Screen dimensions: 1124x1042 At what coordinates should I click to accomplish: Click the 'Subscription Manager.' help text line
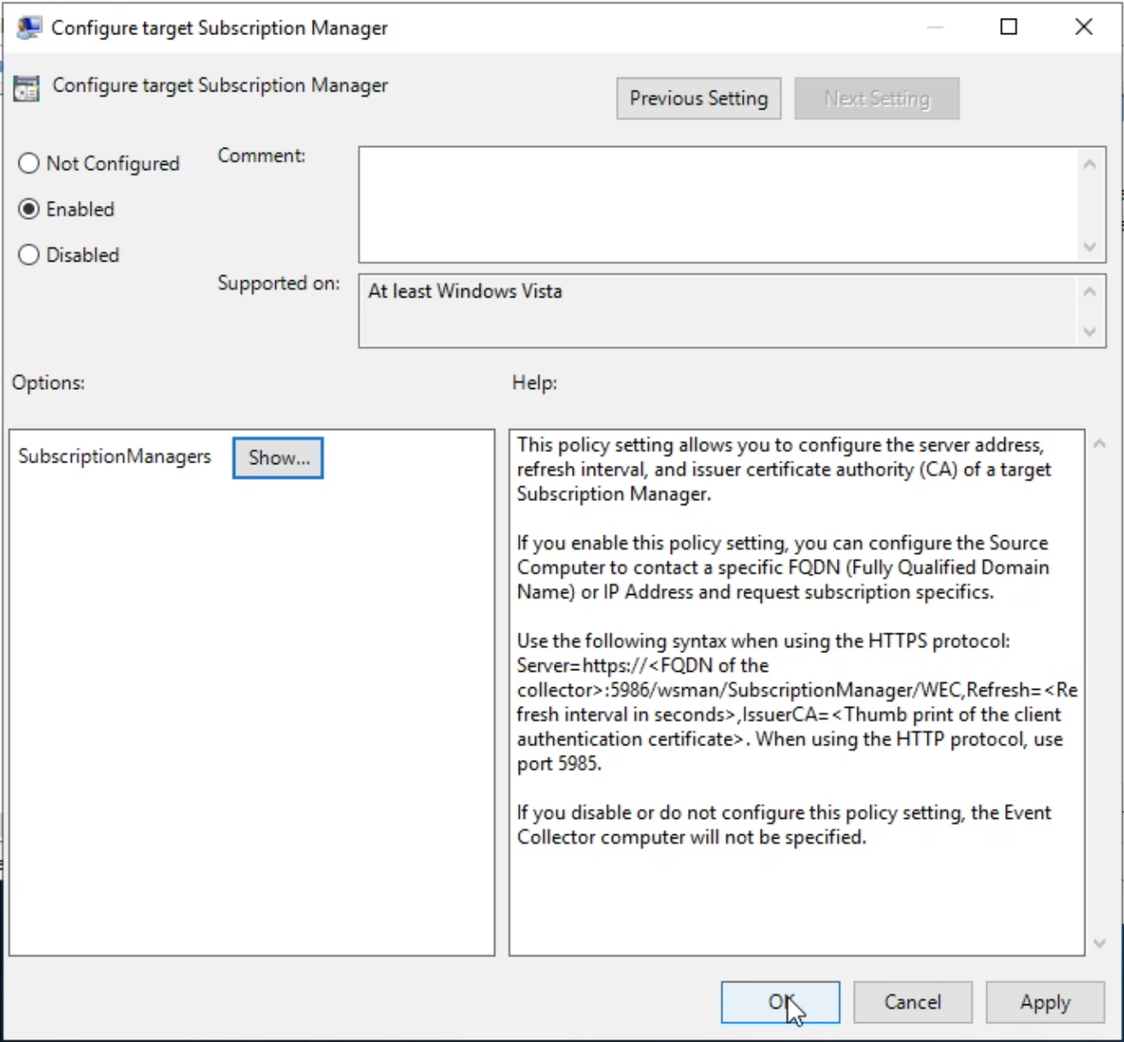(x=614, y=494)
